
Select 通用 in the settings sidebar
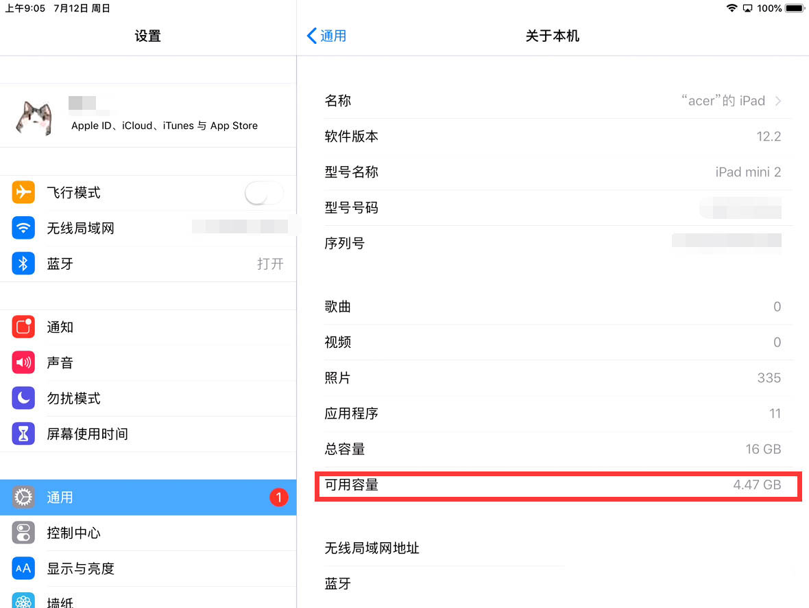coord(148,498)
